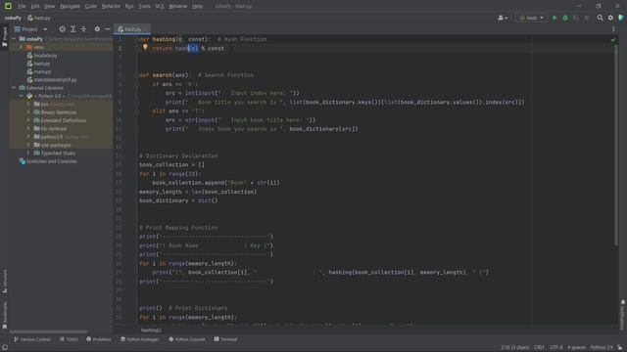This screenshot has height=352, width=627.
Task: Open the editor tabs kebab menu
Action: click(613, 29)
